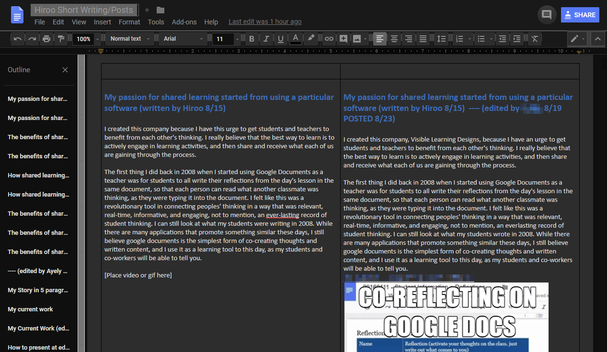Open the File menu

pyautogui.click(x=40, y=22)
